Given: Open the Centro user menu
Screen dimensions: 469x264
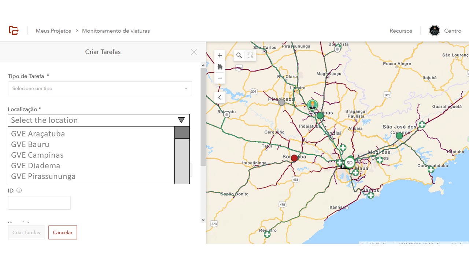Looking at the screenshot, I should point(453,31).
